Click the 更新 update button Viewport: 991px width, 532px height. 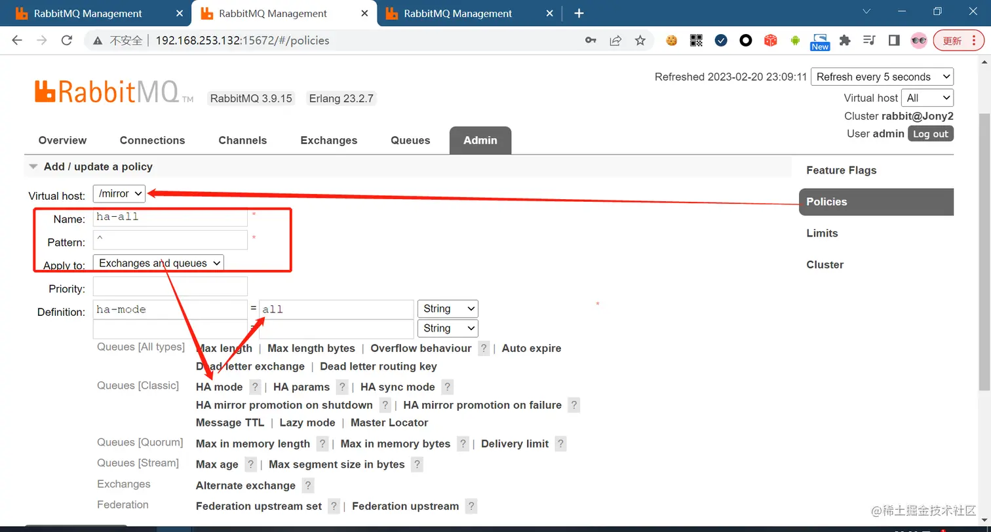point(958,41)
